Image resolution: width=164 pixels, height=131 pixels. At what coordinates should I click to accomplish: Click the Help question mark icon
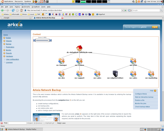(x=155, y=91)
